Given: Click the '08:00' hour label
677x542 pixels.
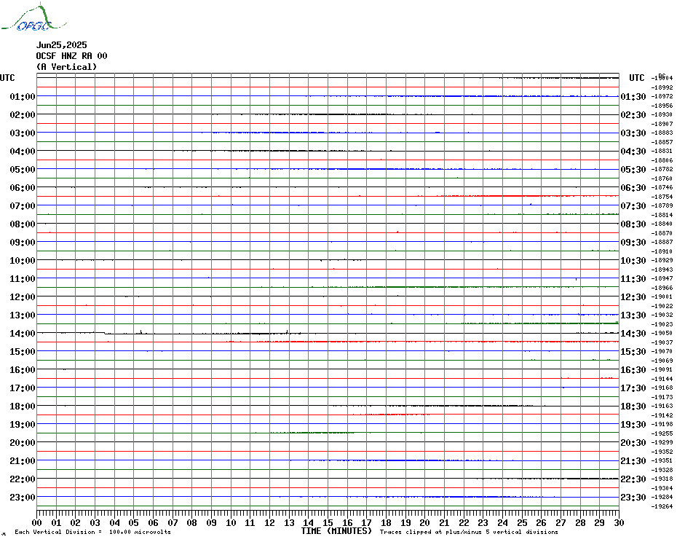Looking at the screenshot, I should pyautogui.click(x=23, y=224).
